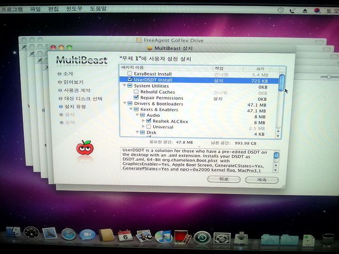The image size is (339, 254).
Task: Click the 패키지 이름 column header
Action: (x=166, y=68)
